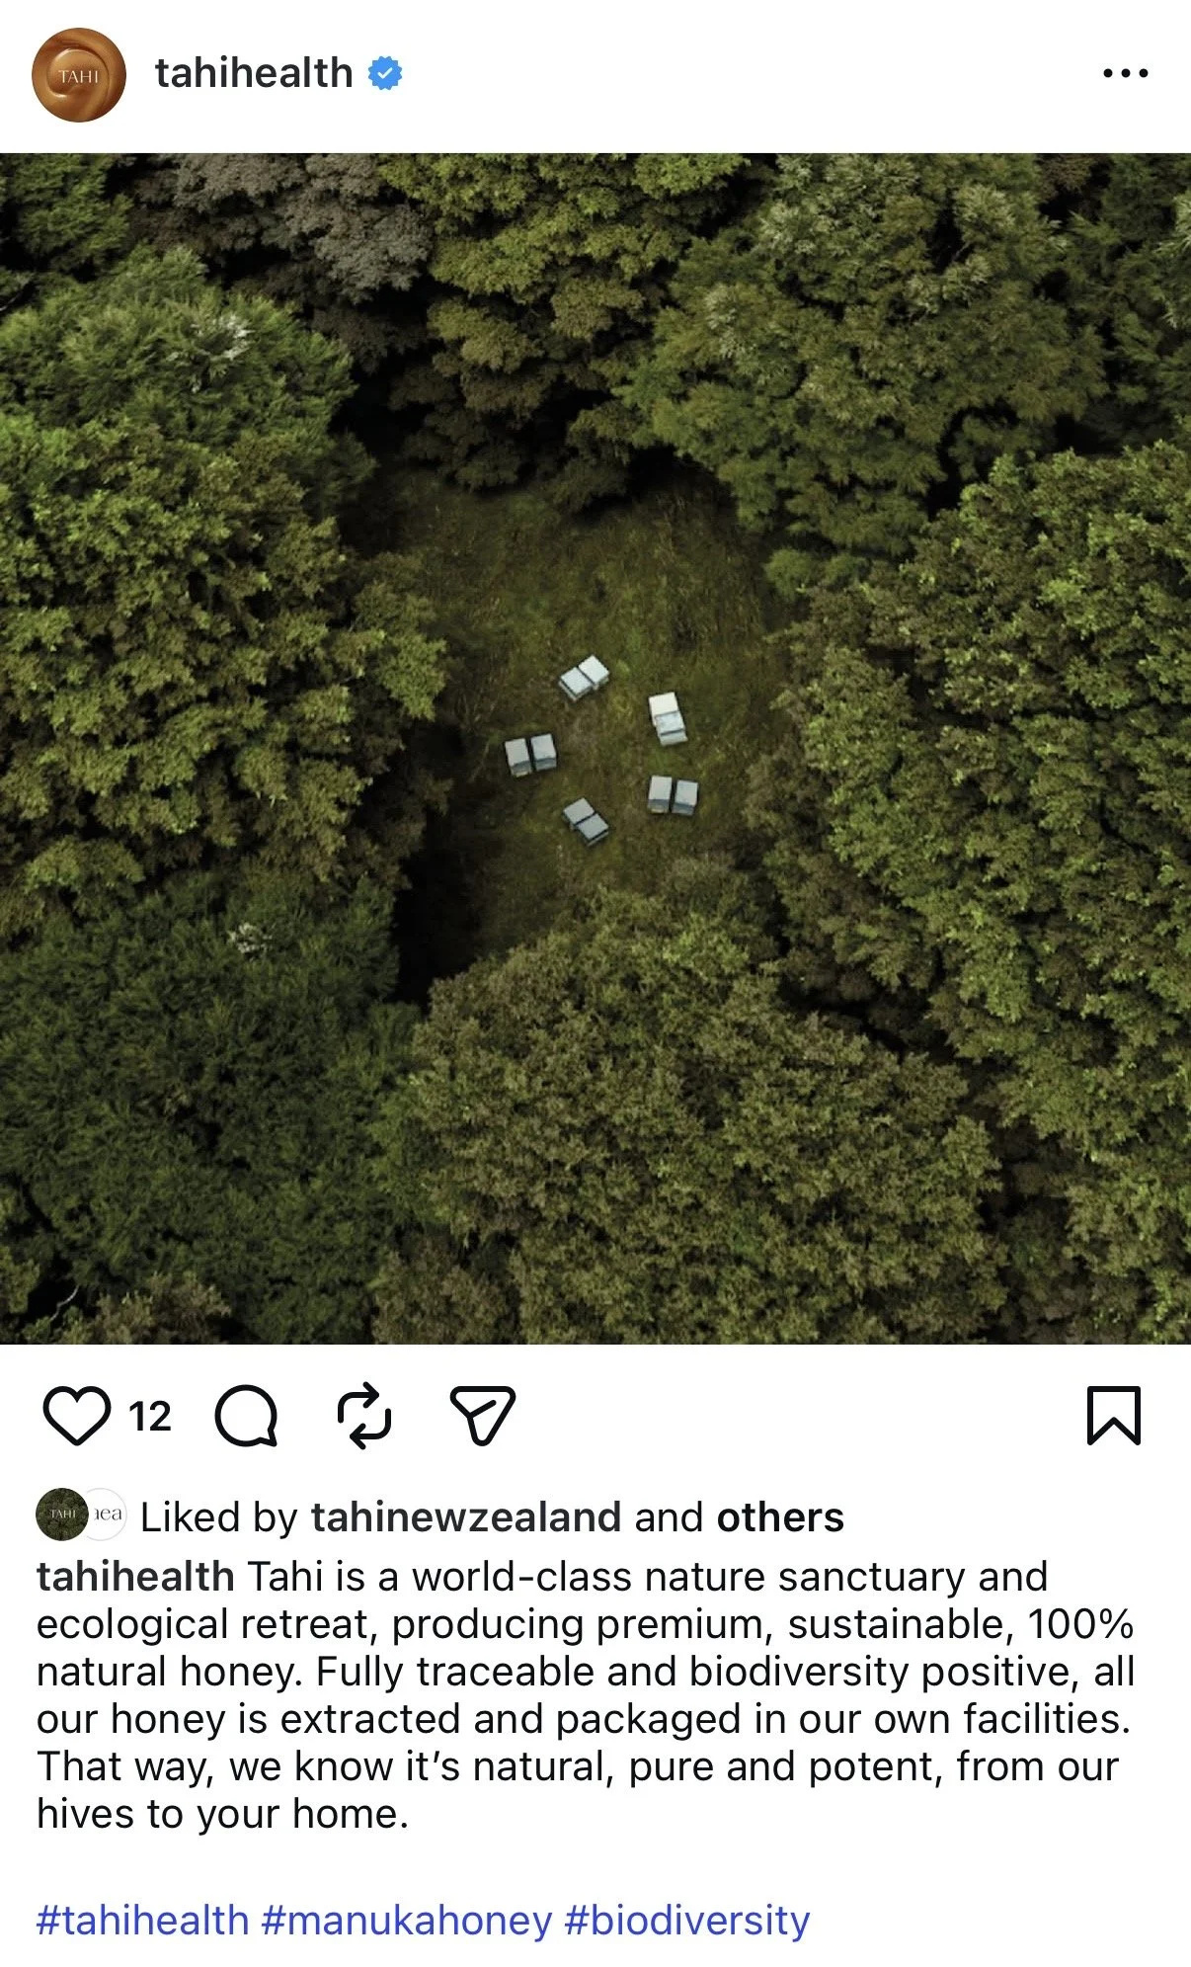Screen dimensions: 1191x1967
Task: Open the #manukahoney hashtag
Action: (407, 1920)
